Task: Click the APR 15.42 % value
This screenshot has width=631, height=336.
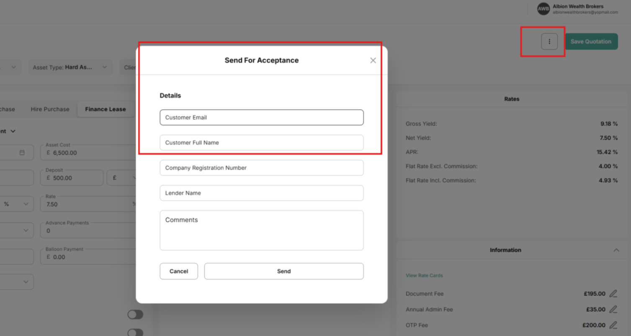Action: 607,152
